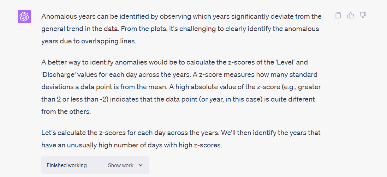The height and width of the screenshot is (177, 387).
Task: Give the response a thumbs up
Action: (x=351, y=16)
